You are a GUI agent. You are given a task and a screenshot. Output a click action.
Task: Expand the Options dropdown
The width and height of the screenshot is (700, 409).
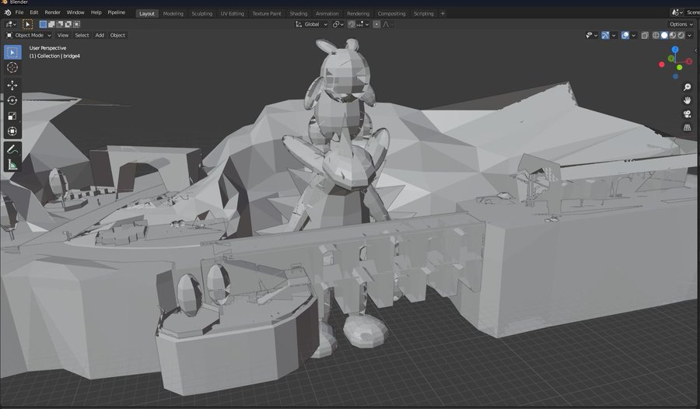[x=681, y=24]
